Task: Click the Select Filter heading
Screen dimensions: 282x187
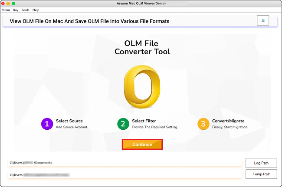Action: coord(144,121)
